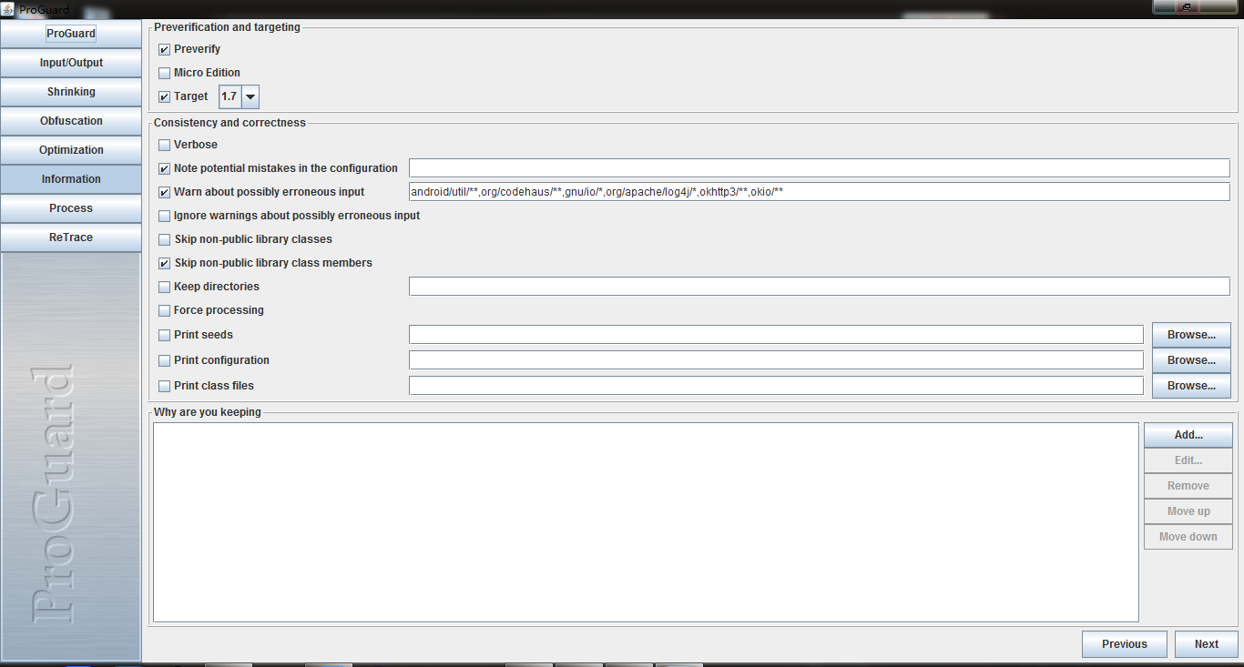Enable the Verbose checkbox
The height and width of the screenshot is (667, 1244).
[164, 145]
